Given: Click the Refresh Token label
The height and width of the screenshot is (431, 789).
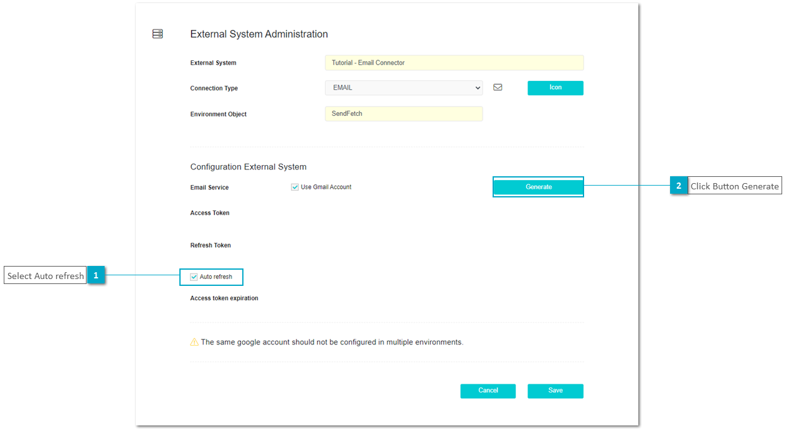Looking at the screenshot, I should [210, 245].
